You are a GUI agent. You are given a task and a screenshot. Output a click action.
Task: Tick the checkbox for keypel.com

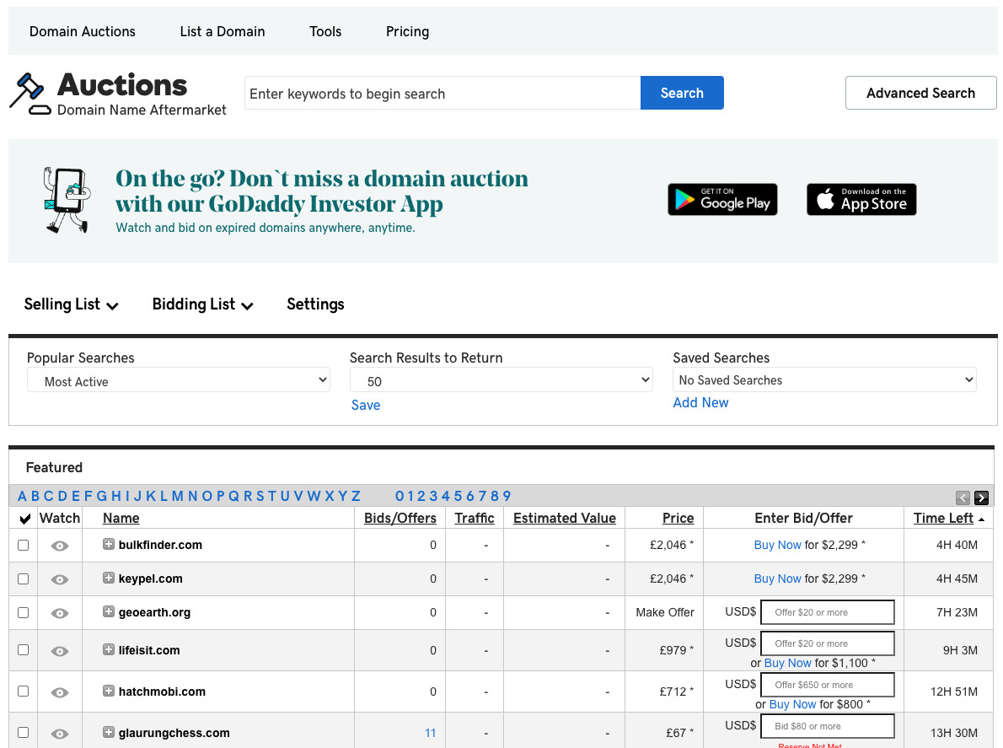click(23, 579)
